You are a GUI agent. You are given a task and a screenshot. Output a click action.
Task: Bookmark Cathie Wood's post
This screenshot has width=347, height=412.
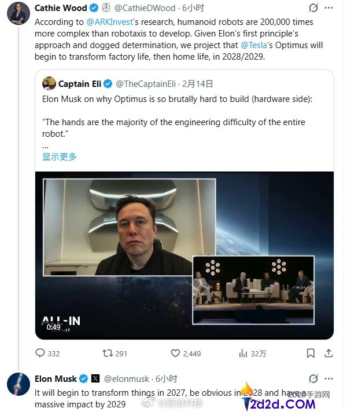tap(311, 353)
